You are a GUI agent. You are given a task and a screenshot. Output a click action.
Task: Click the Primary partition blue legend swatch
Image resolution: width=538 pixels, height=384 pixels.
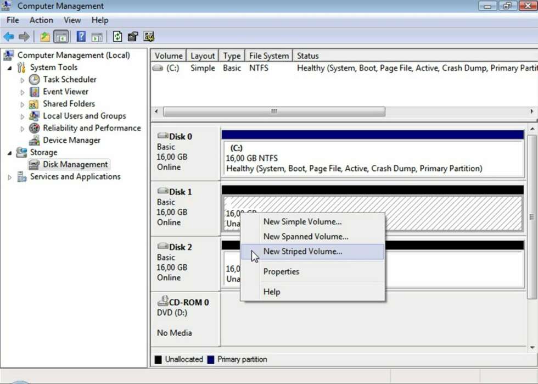pyautogui.click(x=211, y=360)
